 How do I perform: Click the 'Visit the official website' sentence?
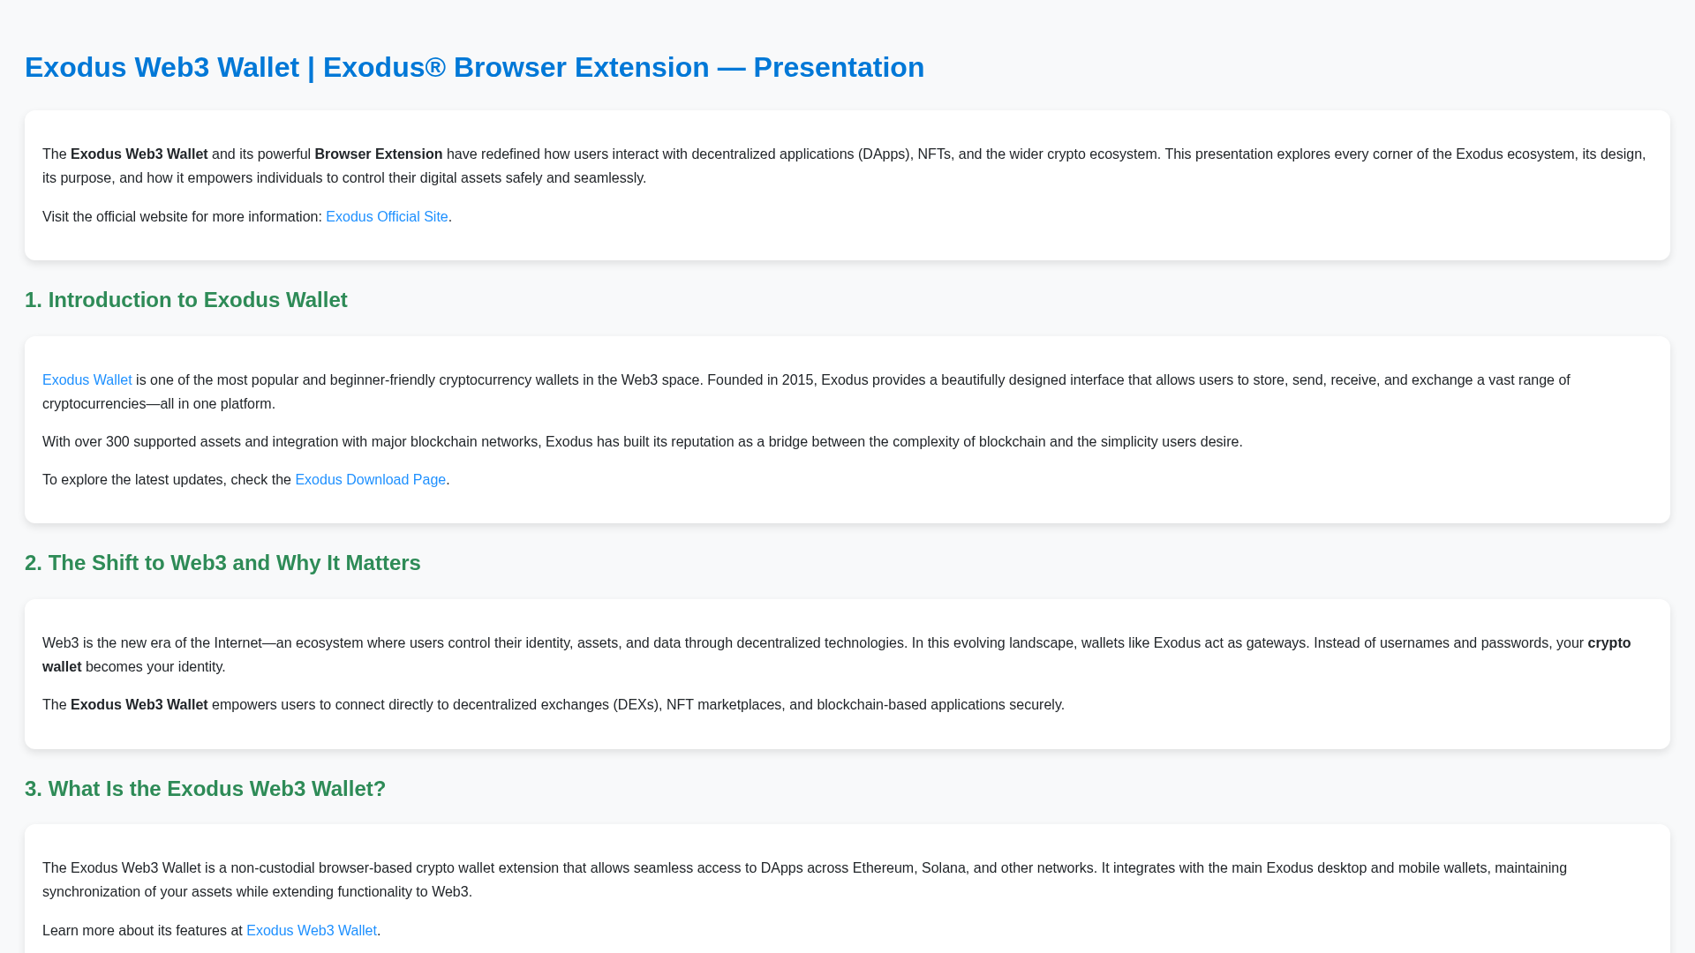point(246,216)
